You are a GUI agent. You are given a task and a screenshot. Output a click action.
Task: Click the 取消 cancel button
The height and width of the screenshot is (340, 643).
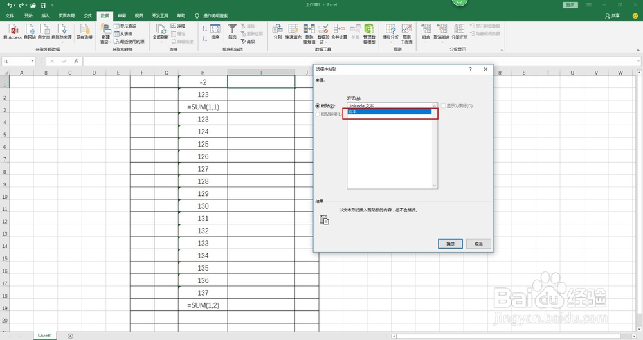click(x=478, y=244)
